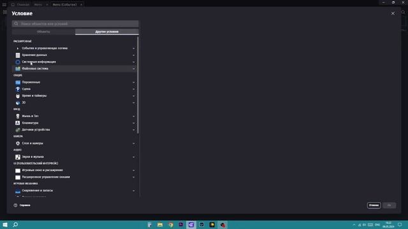Viewport: 408px width, 229px height.
Task: Click the Хранение данных sheet icon
Action: pyautogui.click(x=18, y=55)
